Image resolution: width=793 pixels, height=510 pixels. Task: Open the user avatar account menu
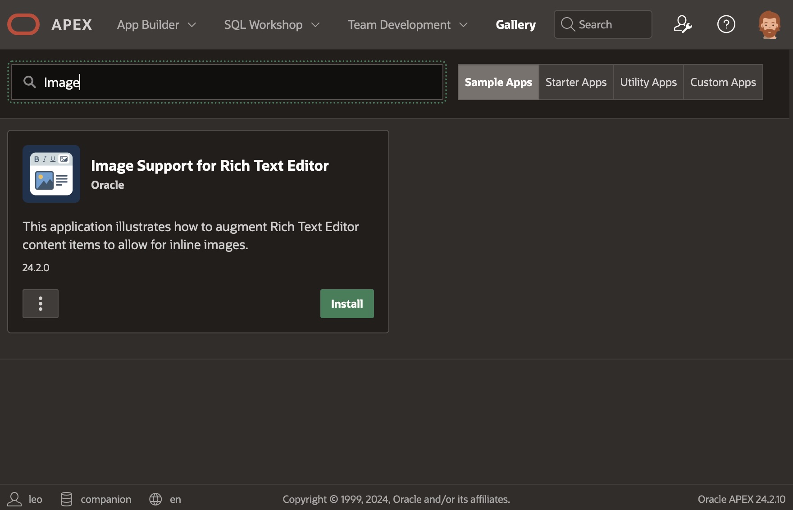coord(770,24)
